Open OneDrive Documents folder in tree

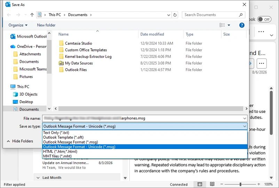(x=26, y=62)
